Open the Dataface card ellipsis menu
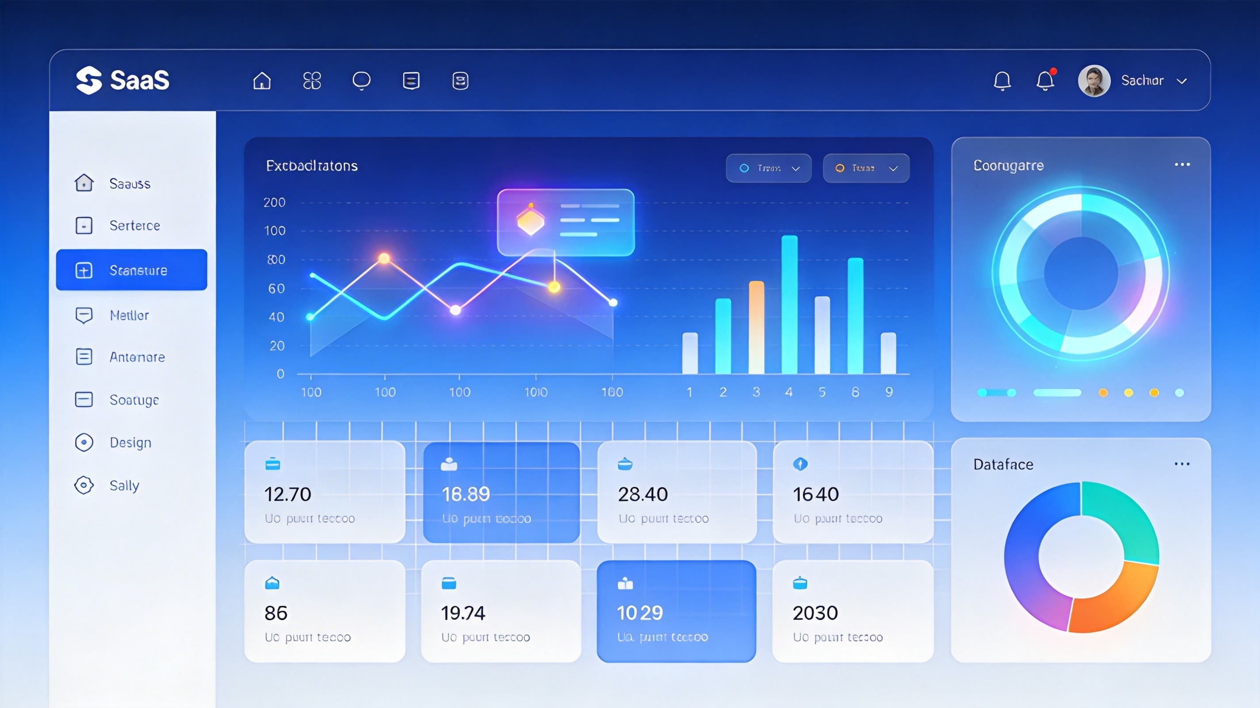This screenshot has height=708, width=1260. 1183,463
